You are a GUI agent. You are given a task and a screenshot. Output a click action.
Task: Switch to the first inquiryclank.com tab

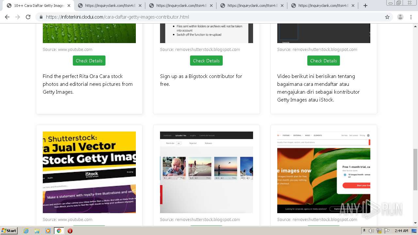[x=110, y=6]
